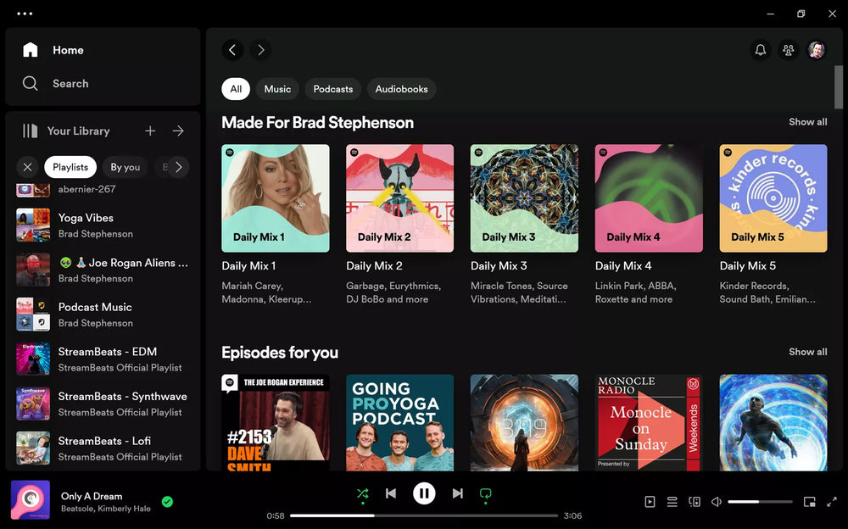
Task: Select the Podcasts filter tab
Action: click(x=333, y=89)
